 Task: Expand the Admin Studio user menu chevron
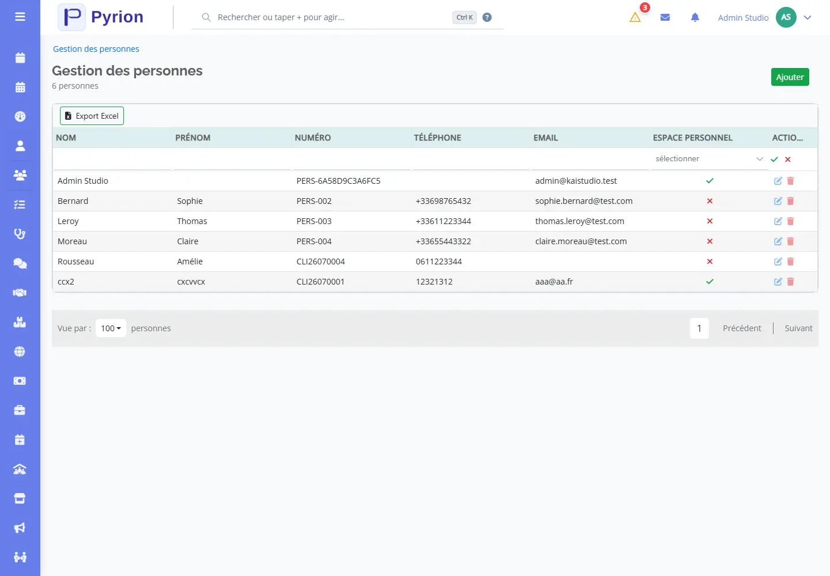[x=808, y=17]
